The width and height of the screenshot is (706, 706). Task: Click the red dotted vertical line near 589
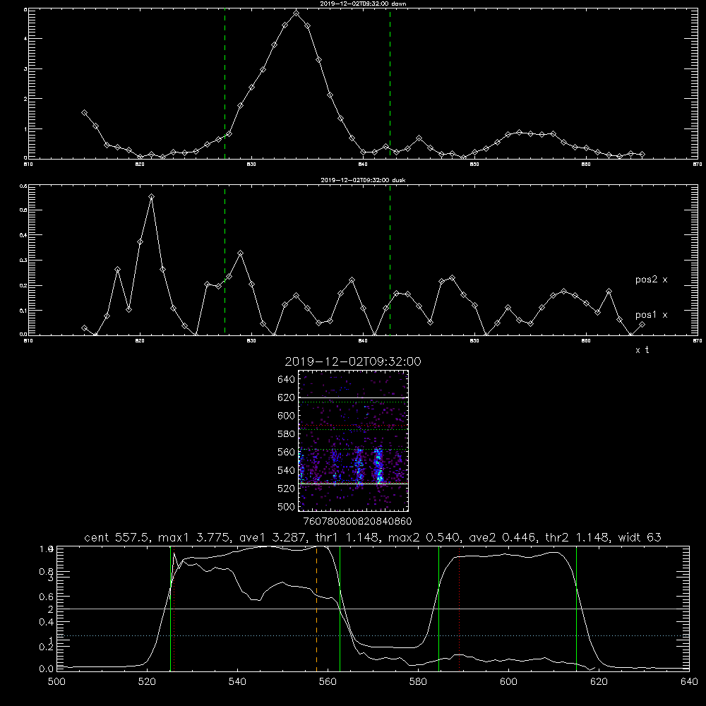tap(460, 609)
